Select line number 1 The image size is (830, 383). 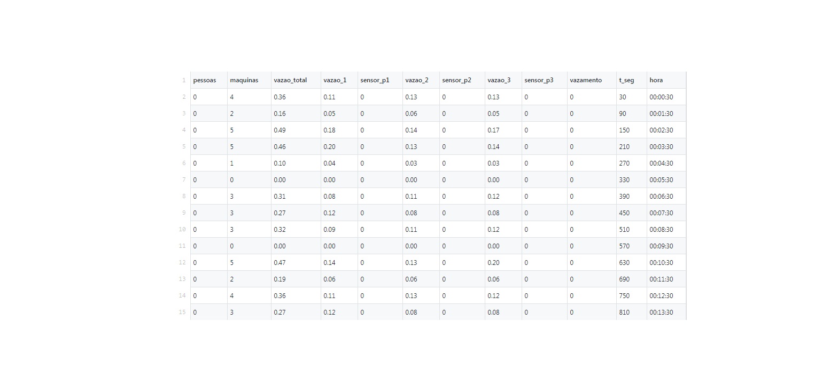click(x=183, y=80)
